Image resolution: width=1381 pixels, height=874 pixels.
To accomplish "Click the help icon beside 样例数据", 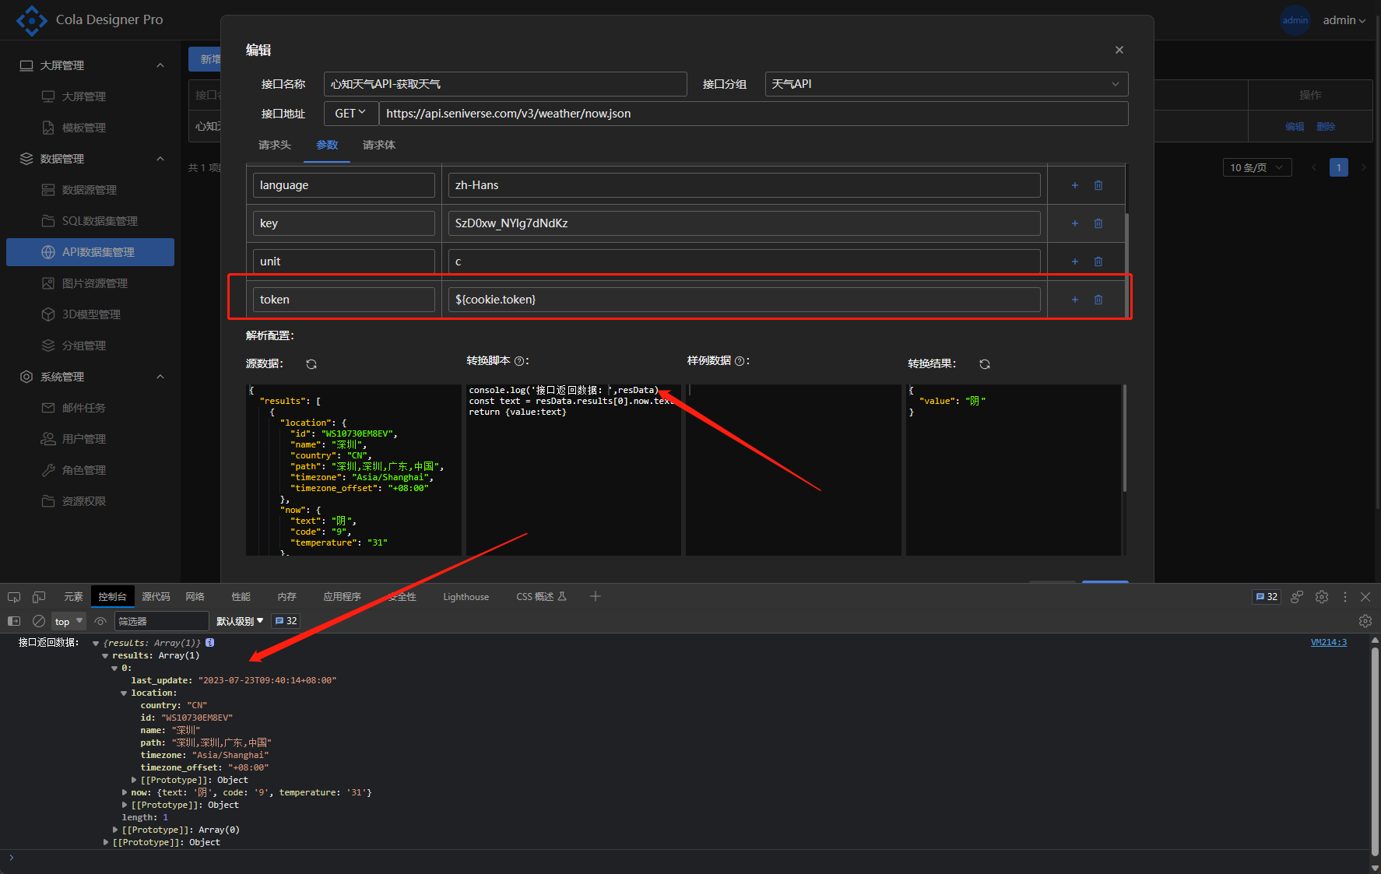I will (740, 361).
